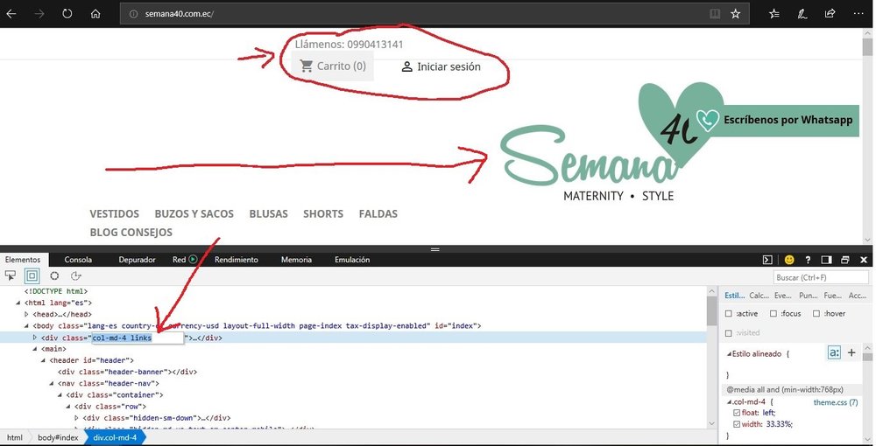
Task: Open the Calc... styles sub-tab
Action: tap(759, 296)
